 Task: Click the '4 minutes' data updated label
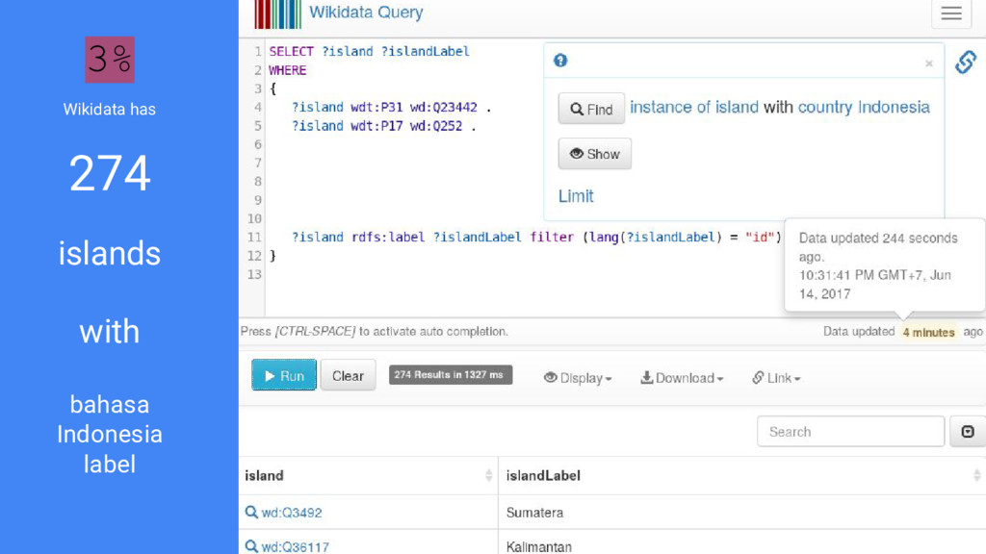928,332
